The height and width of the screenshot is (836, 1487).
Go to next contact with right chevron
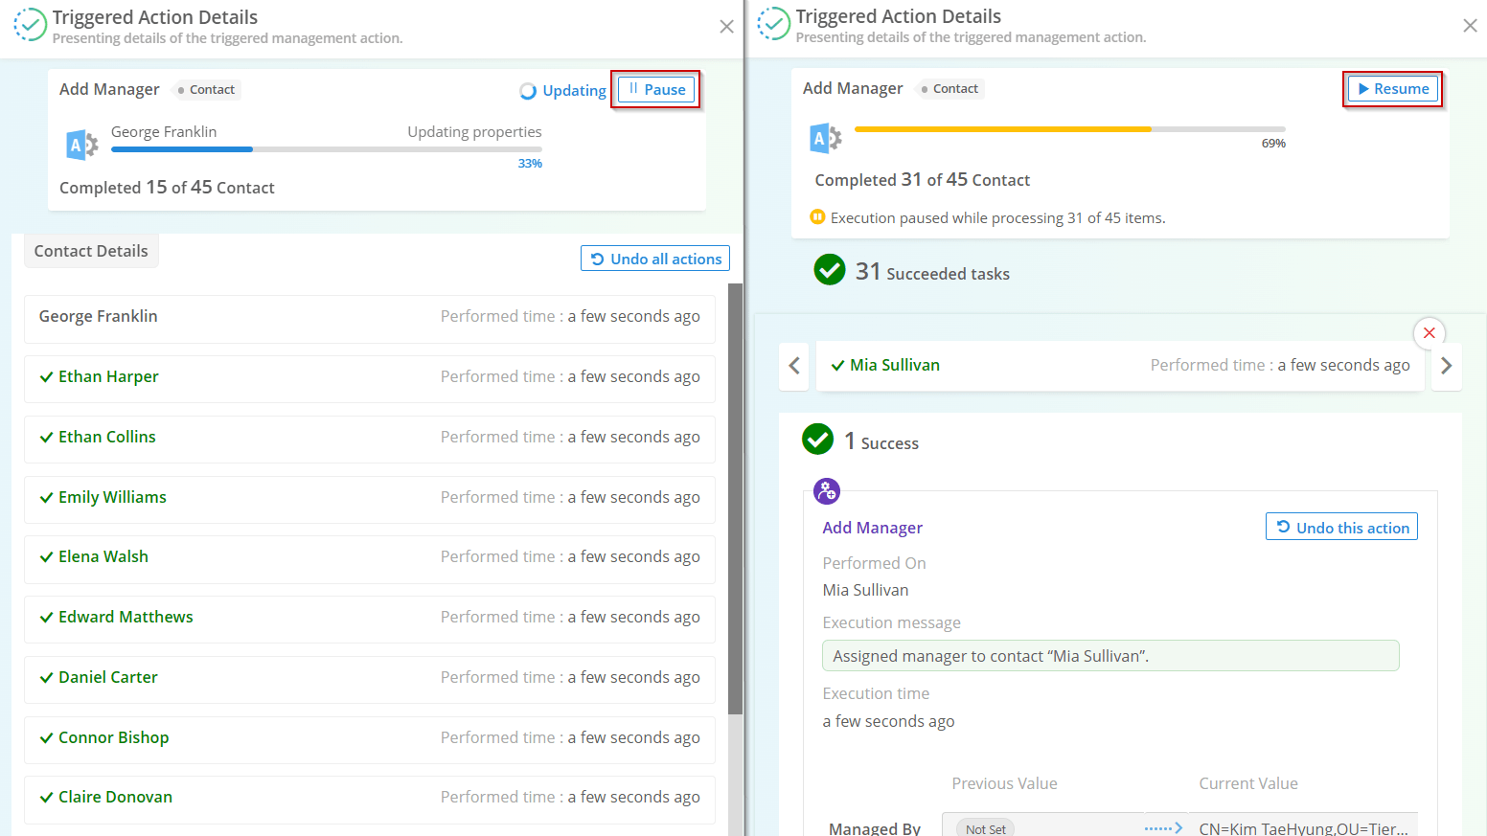coord(1447,366)
